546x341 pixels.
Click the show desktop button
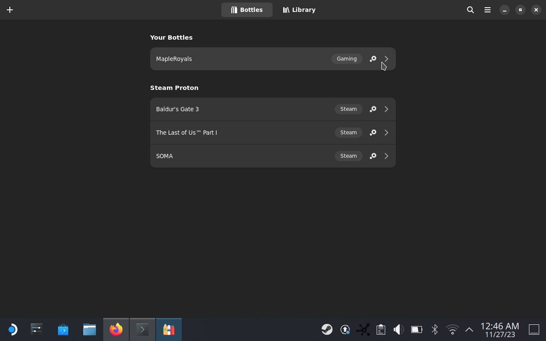click(x=534, y=329)
